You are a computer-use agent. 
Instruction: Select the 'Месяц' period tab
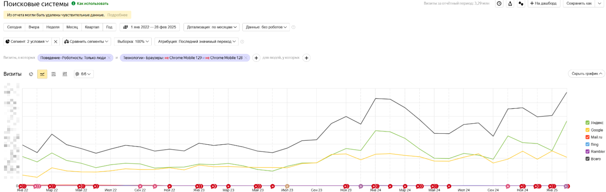coord(72,27)
